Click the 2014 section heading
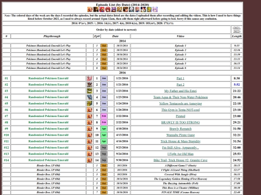261x195 pixels. point(122,41)
